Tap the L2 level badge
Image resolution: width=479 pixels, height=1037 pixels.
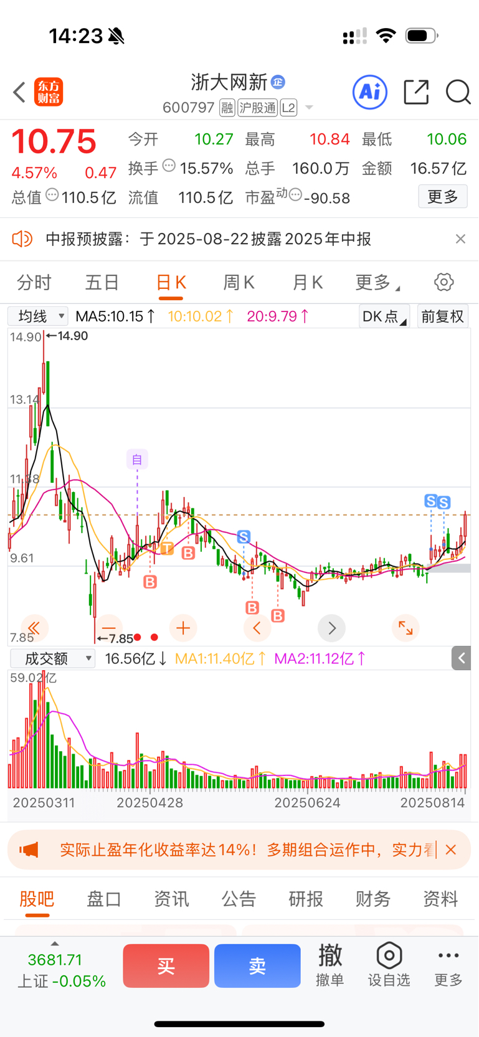[288, 108]
